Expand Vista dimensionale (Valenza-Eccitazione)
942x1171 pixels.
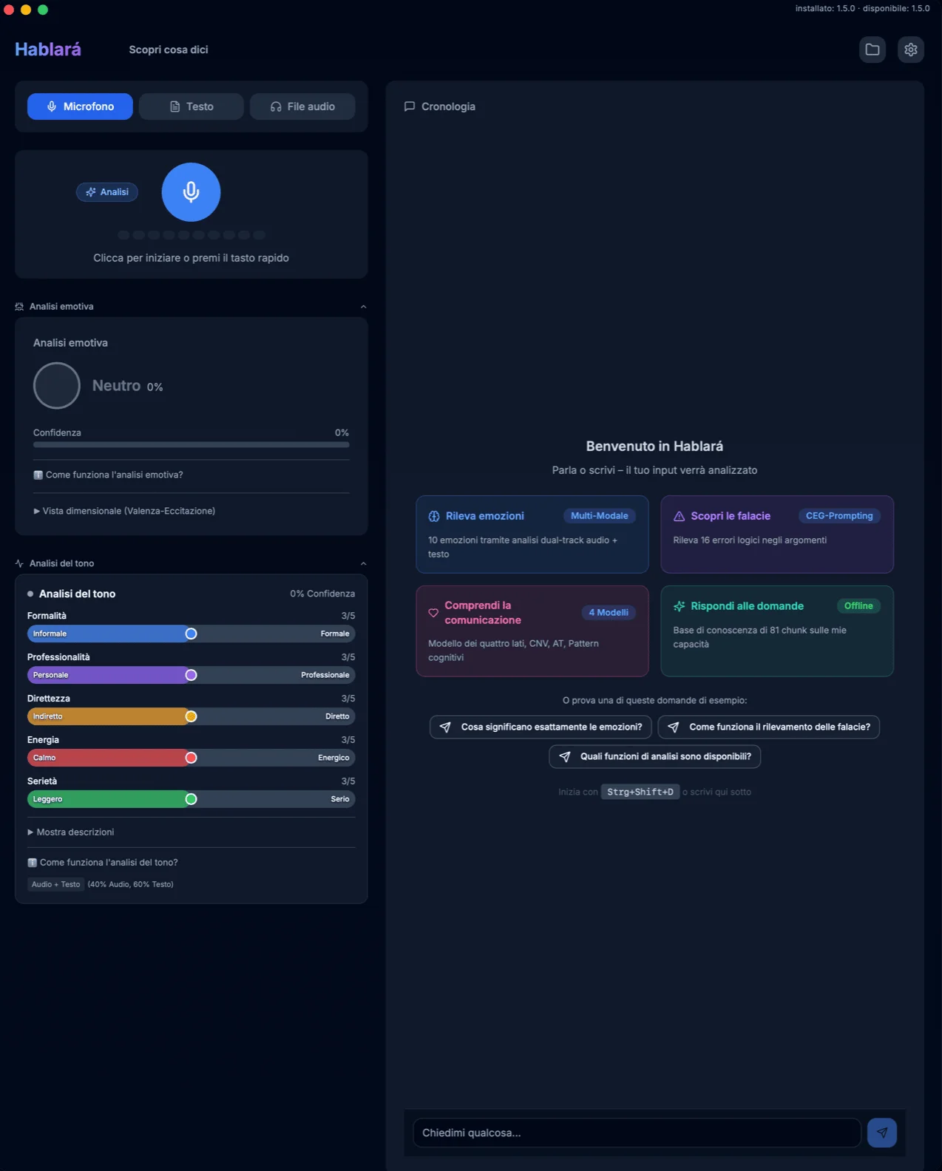(x=124, y=511)
